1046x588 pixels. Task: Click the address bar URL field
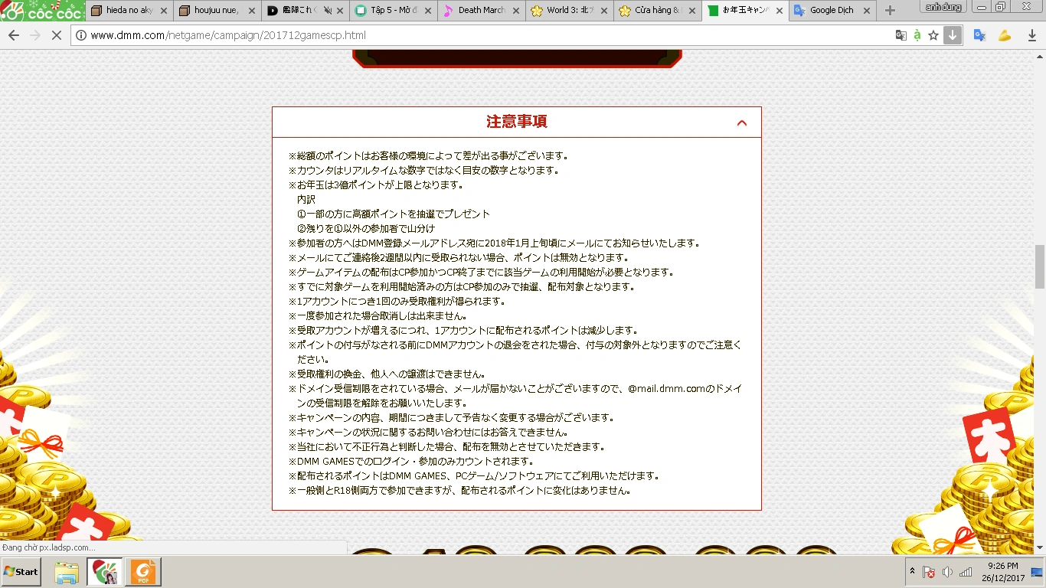(459, 35)
